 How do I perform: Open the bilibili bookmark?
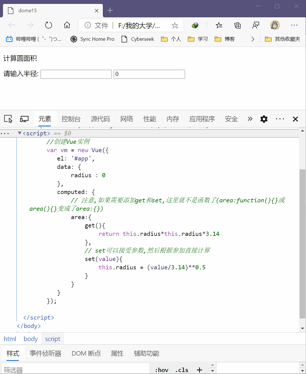[x=34, y=39]
